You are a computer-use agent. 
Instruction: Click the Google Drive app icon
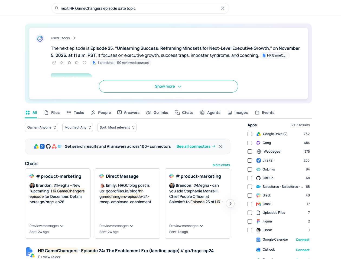(258, 134)
